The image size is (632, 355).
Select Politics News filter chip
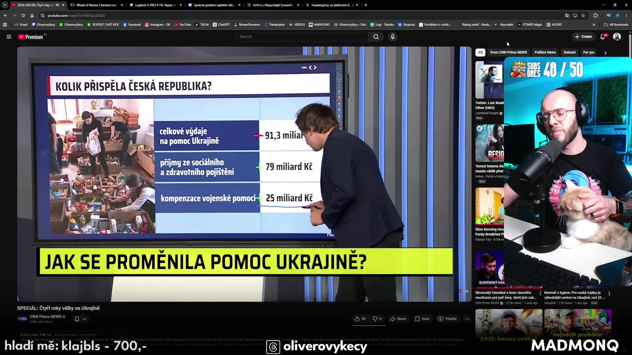545,52
